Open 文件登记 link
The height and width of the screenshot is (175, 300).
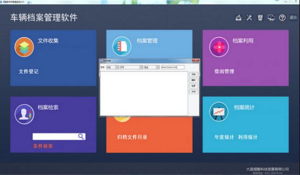29,71
